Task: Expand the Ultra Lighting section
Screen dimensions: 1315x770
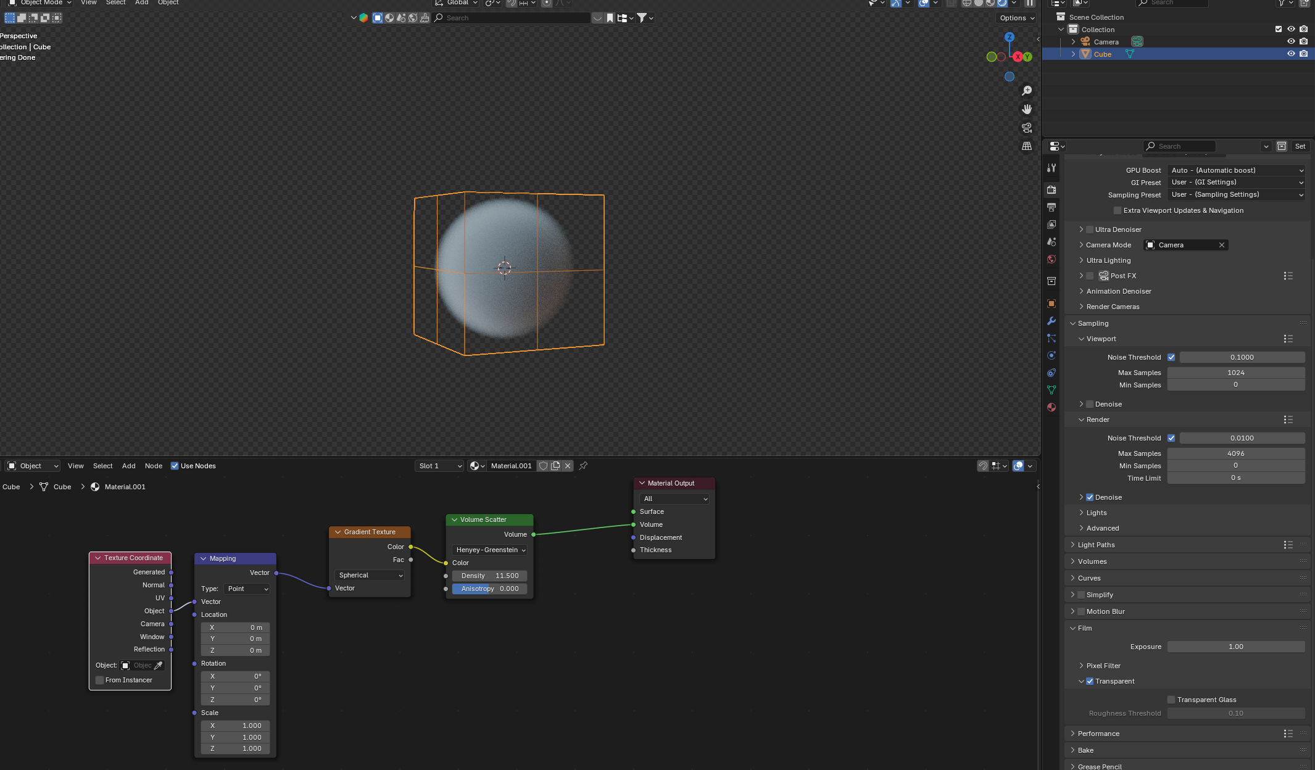Action: pyautogui.click(x=1108, y=260)
